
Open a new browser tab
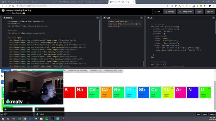[138, 2]
